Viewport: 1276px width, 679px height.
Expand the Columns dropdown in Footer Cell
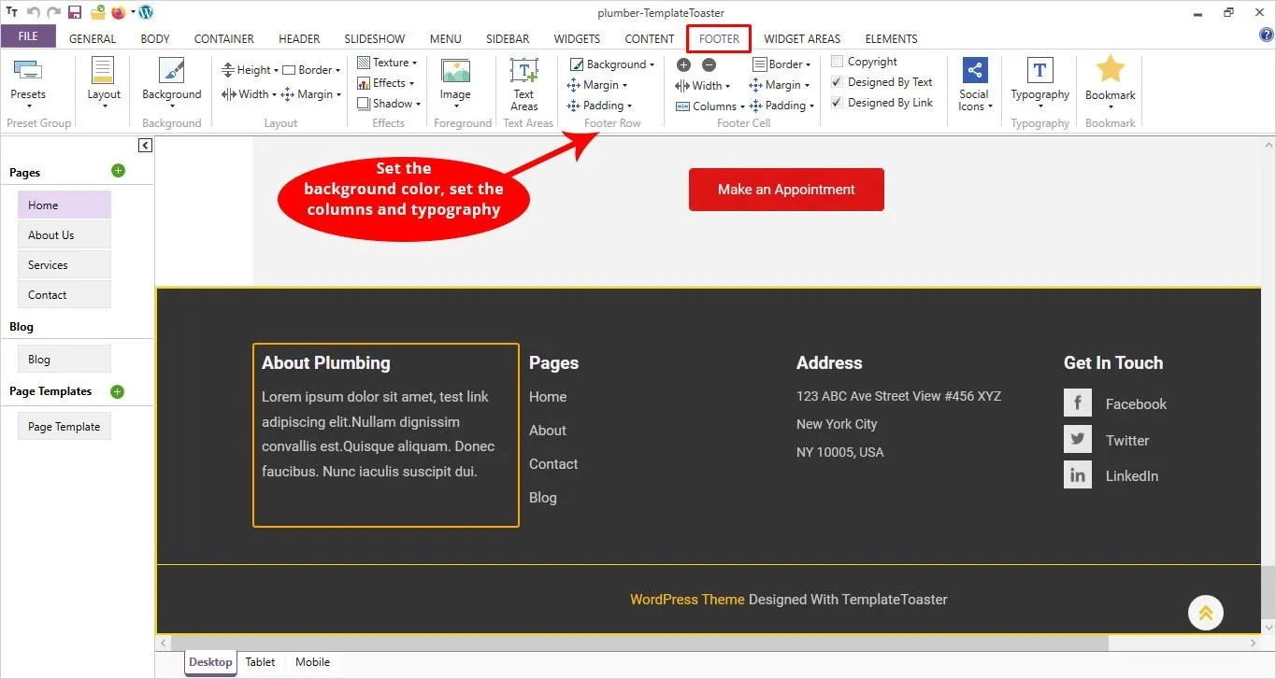click(709, 106)
